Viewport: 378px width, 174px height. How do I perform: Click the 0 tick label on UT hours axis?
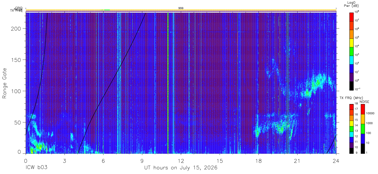[26, 161]
